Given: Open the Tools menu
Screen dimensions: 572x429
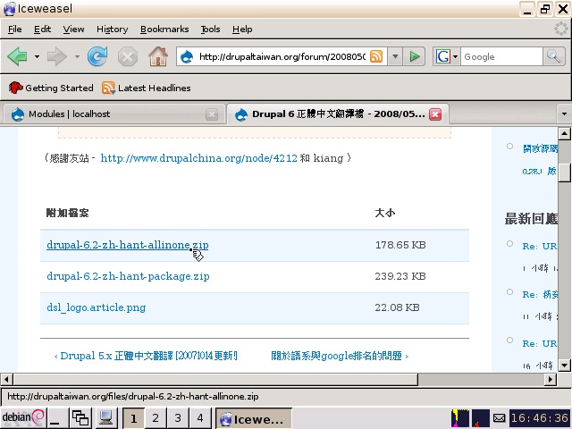Looking at the screenshot, I should click(x=211, y=29).
